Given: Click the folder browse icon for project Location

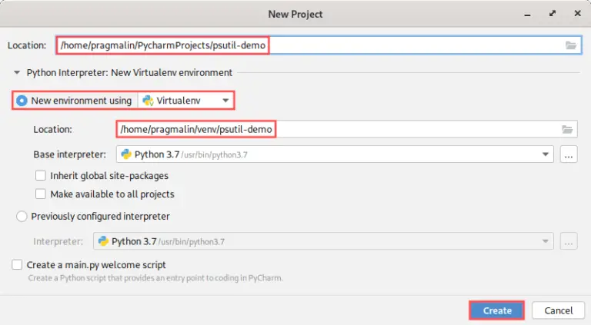Looking at the screenshot, I should [571, 45].
